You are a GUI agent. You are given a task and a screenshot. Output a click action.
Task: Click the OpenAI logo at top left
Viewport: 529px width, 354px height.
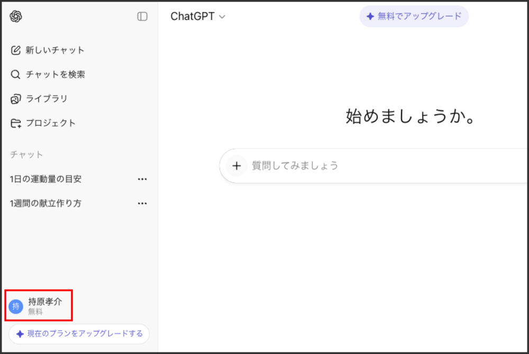point(16,16)
